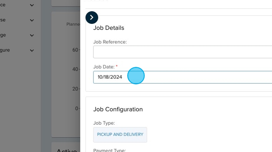Click into the Job Reference text field

[x=182, y=52]
